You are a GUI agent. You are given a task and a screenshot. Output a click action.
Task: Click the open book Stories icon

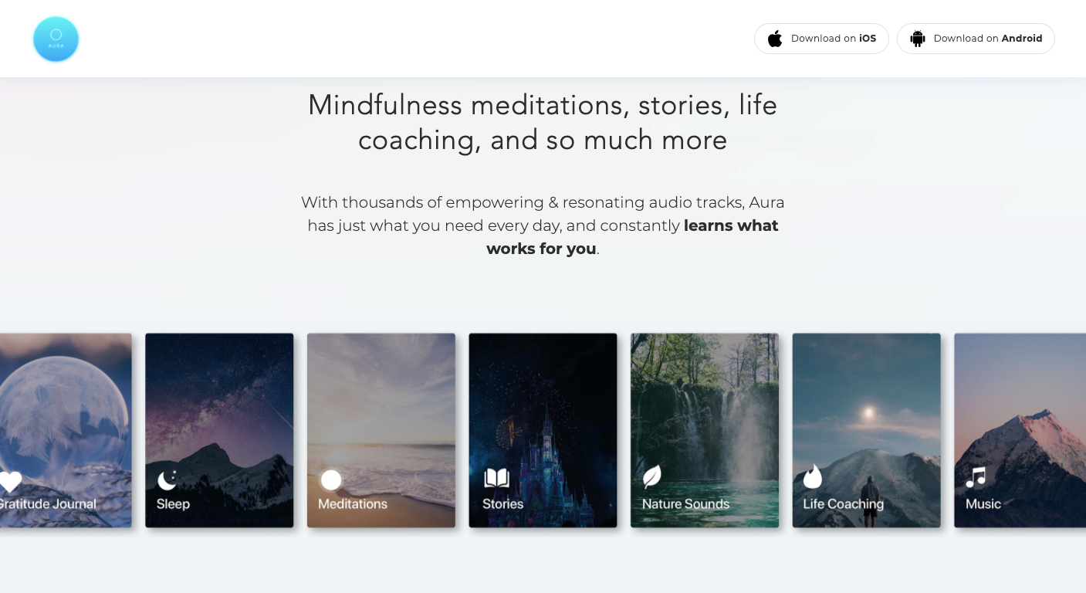click(x=497, y=479)
